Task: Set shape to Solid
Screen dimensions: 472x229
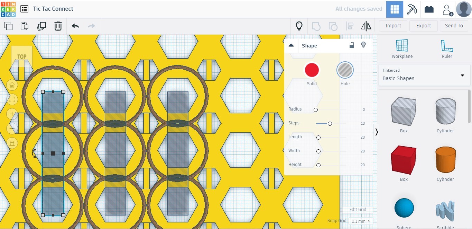Action: click(x=312, y=70)
